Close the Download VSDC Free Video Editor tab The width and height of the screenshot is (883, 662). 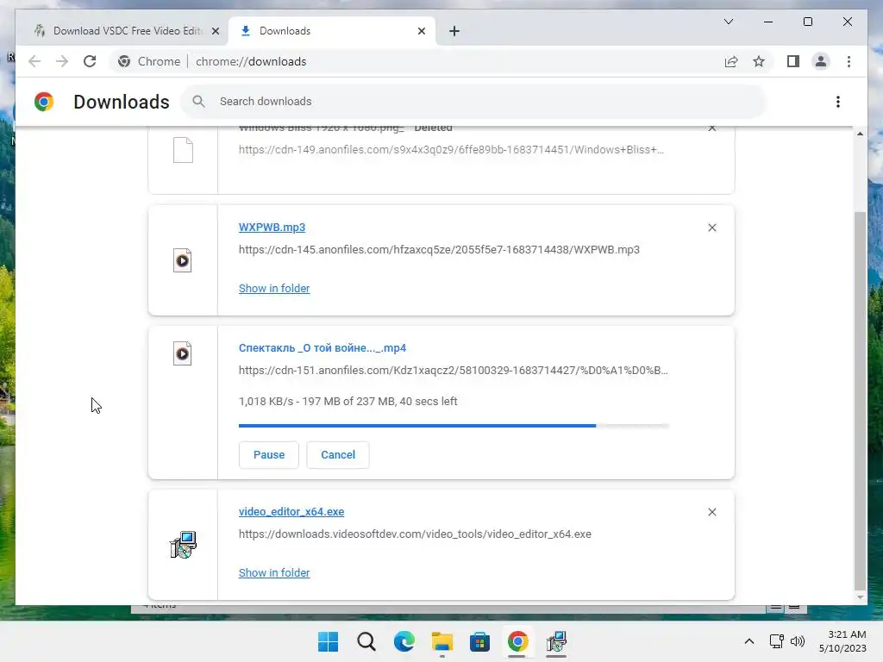(x=215, y=31)
